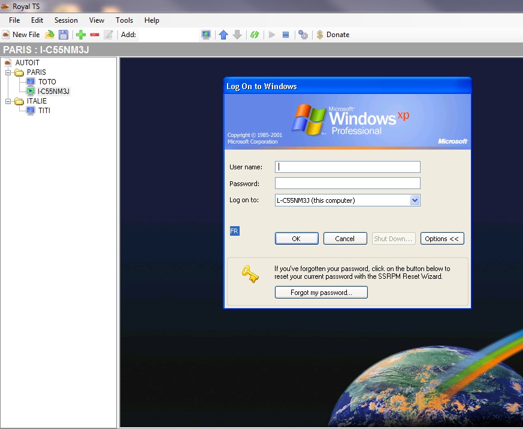Open the Tools menu

[x=125, y=20]
